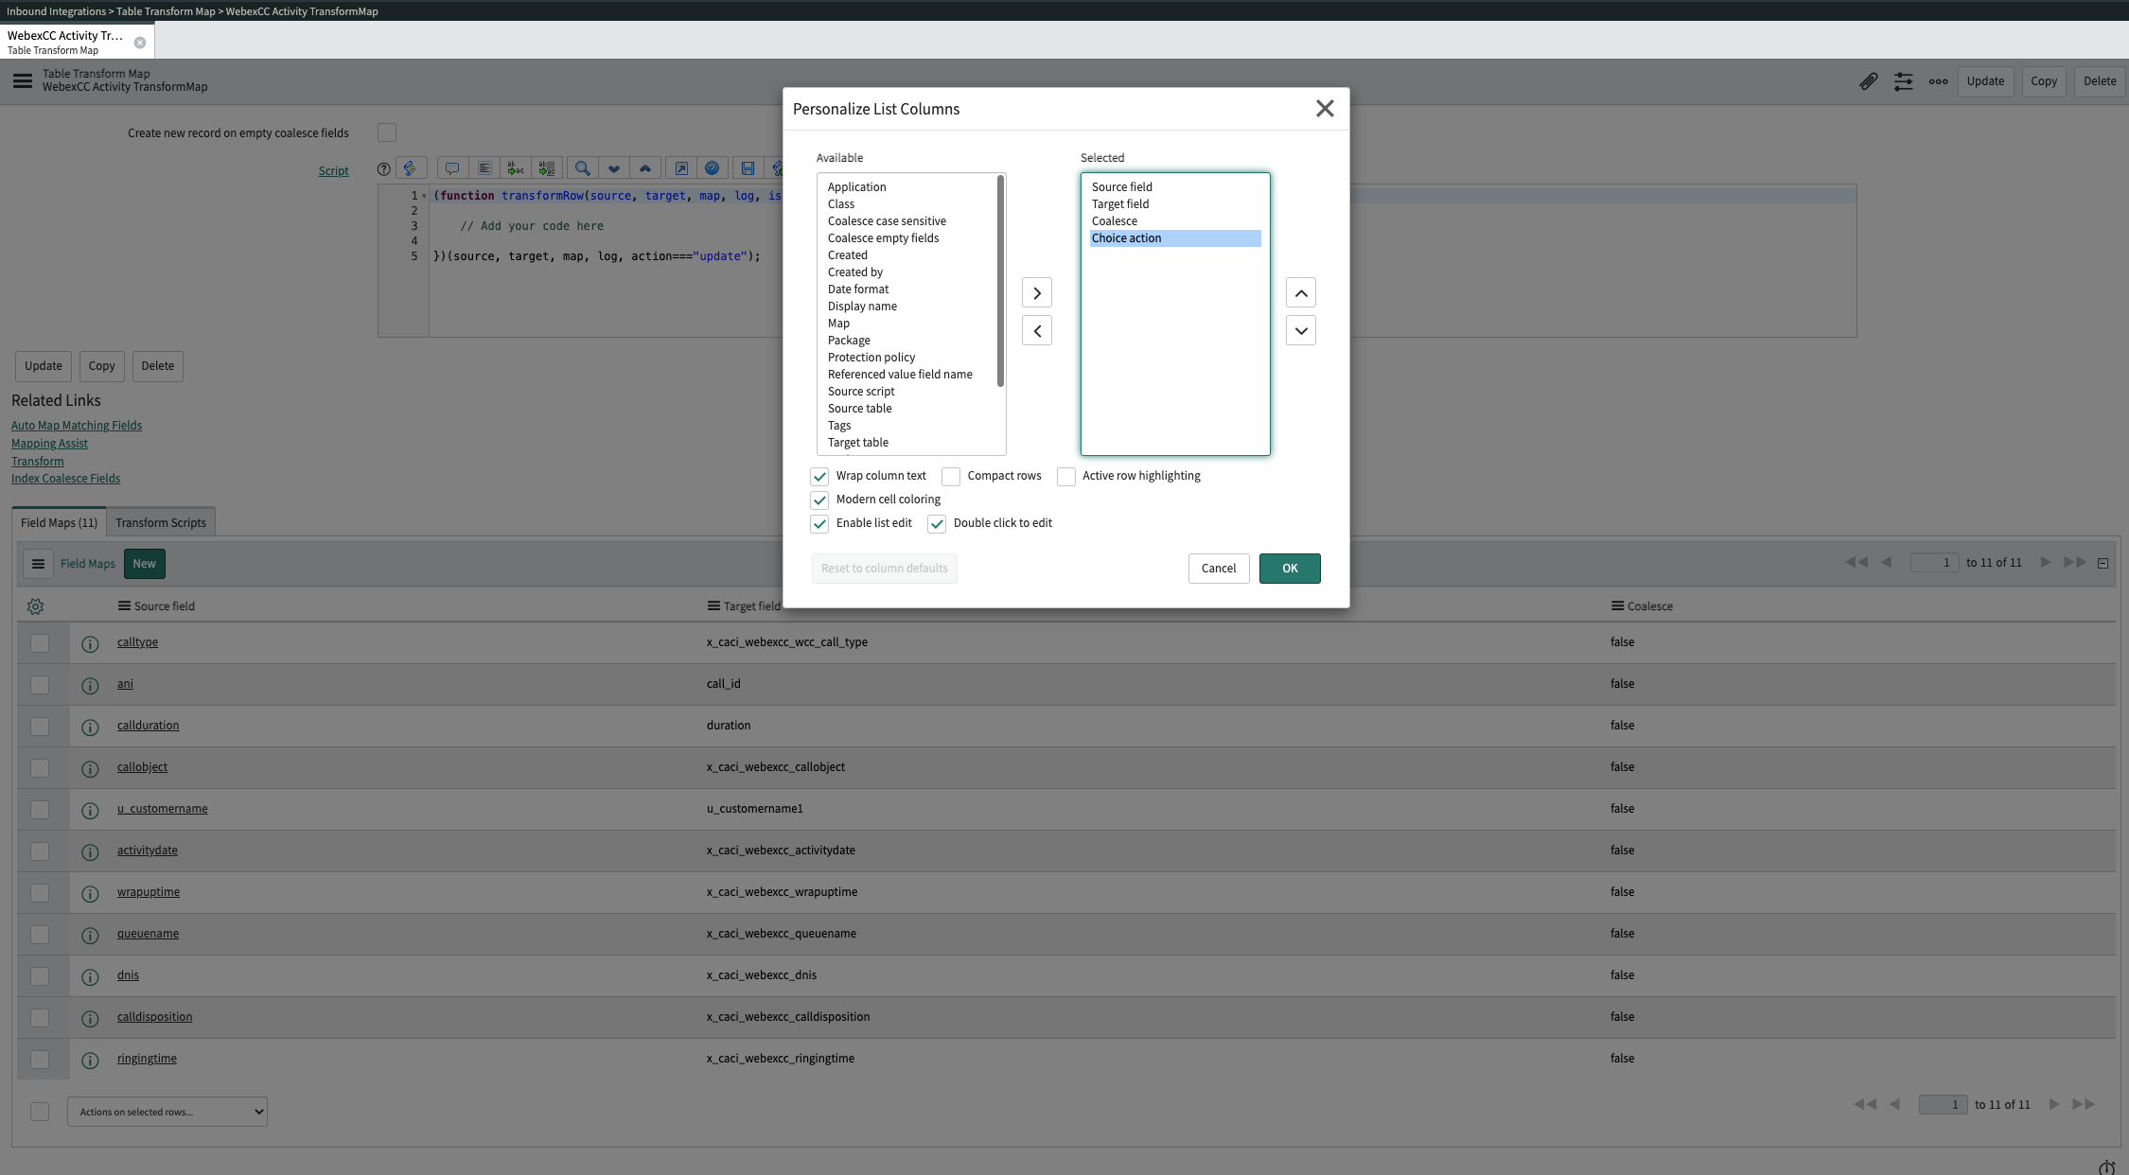Move Choice action up in Selected list

click(x=1301, y=293)
